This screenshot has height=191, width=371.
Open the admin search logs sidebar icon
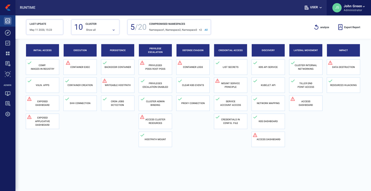tap(8, 104)
